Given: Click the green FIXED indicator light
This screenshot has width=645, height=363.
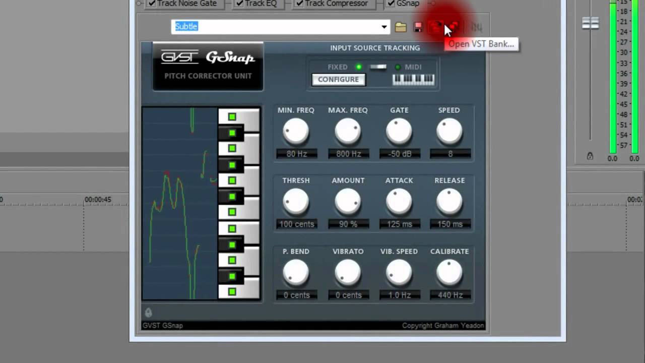Looking at the screenshot, I should click(358, 67).
